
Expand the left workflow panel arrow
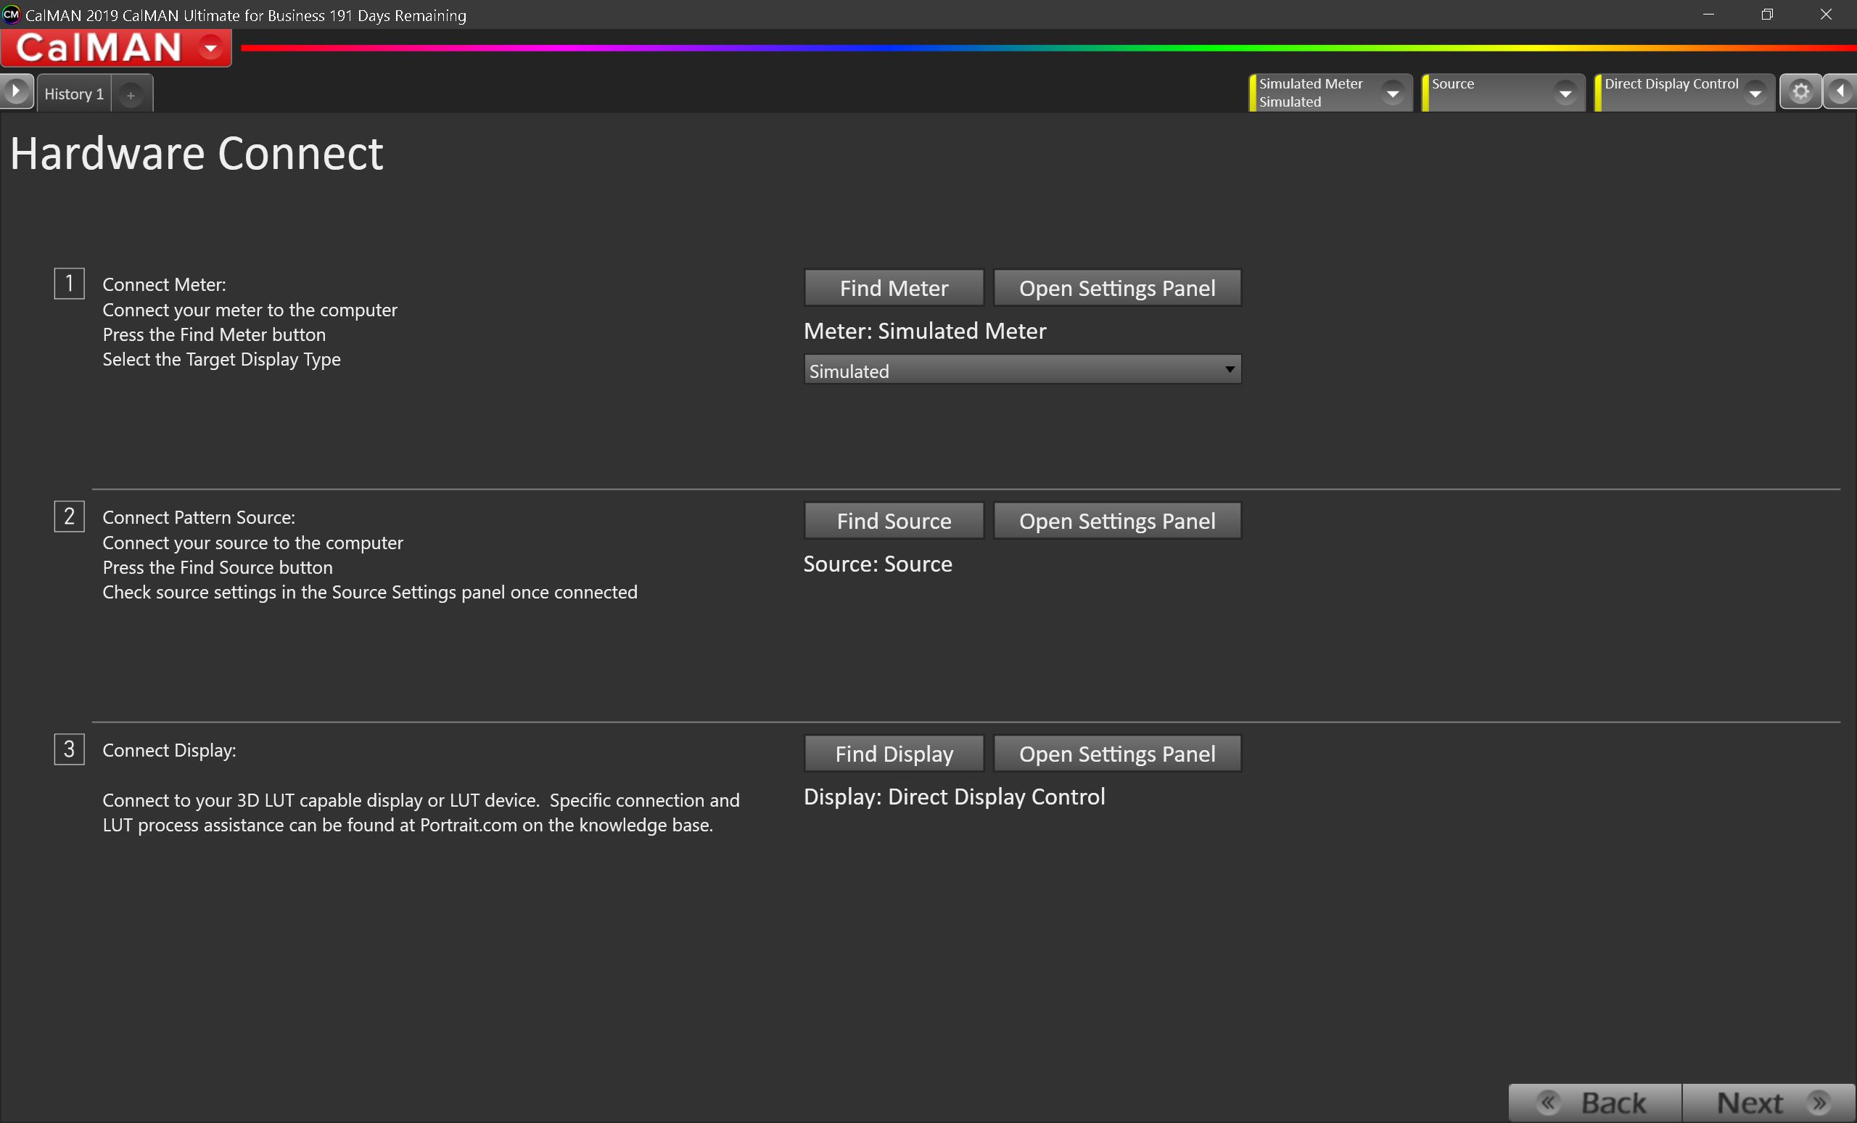click(16, 92)
